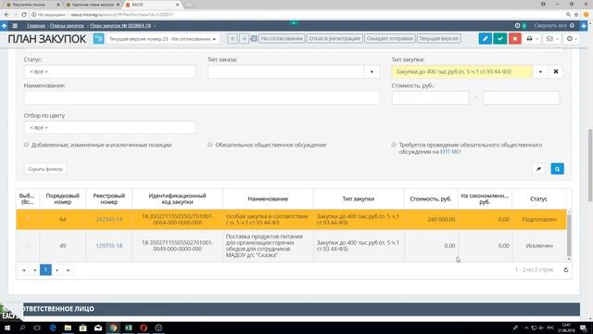This screenshot has width=593, height=334.
Task: Open Edge browser from taskbar
Action: [53, 328]
